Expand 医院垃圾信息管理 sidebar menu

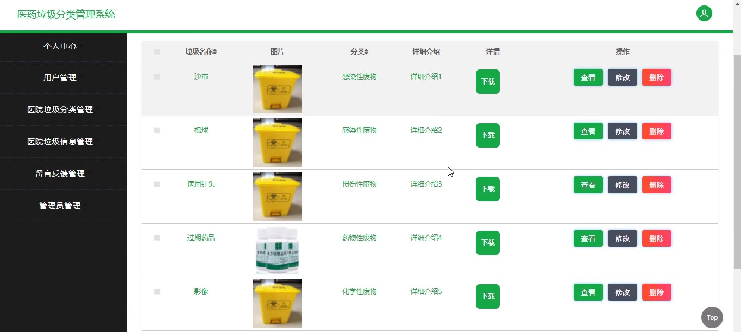point(64,142)
